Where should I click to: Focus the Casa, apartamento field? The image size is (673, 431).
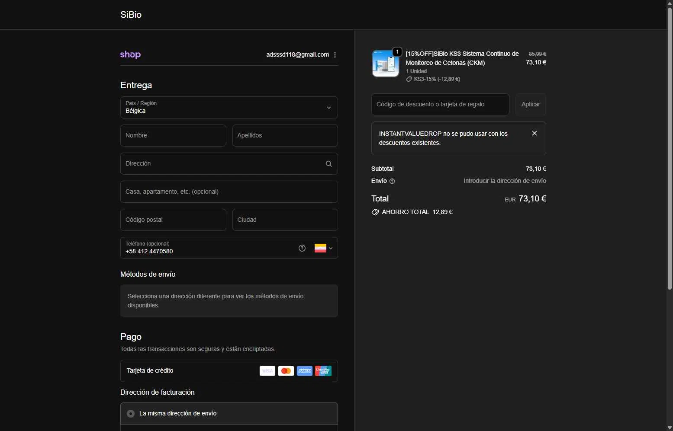(x=229, y=192)
